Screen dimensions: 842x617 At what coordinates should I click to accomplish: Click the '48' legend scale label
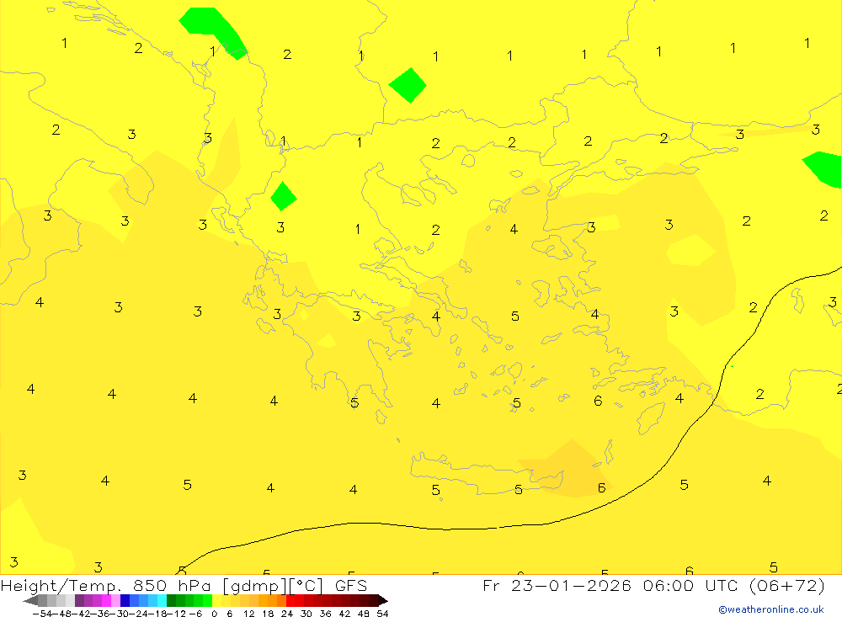point(364,614)
